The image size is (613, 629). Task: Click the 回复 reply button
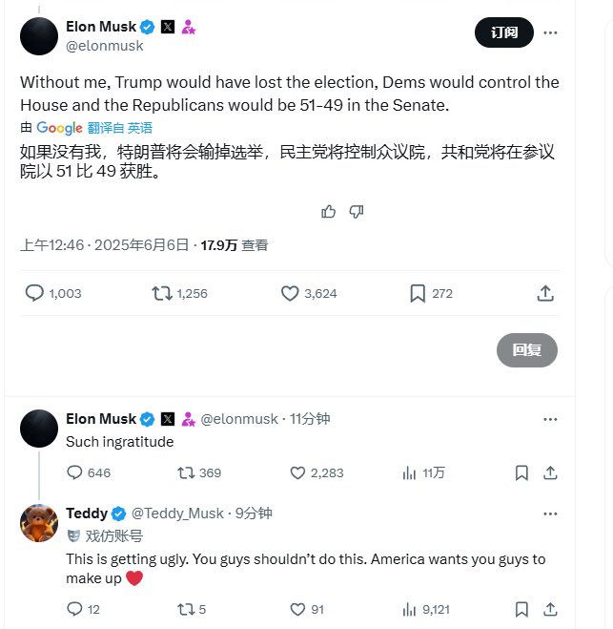coord(527,349)
